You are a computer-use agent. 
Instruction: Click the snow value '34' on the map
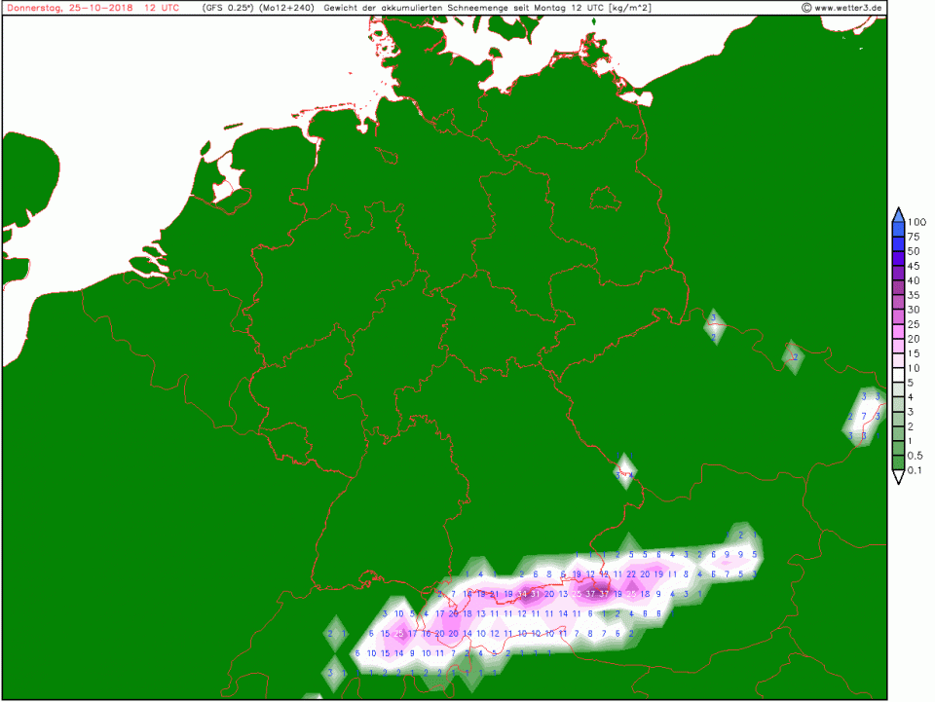click(522, 594)
